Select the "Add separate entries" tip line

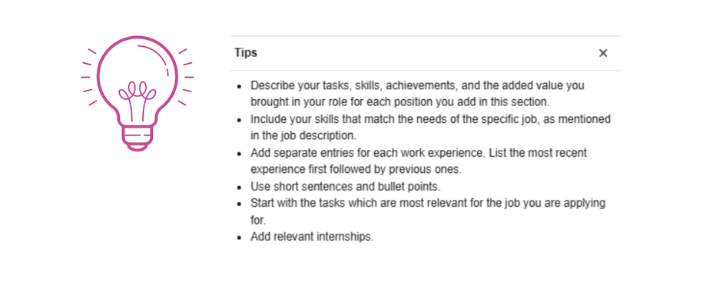click(419, 153)
